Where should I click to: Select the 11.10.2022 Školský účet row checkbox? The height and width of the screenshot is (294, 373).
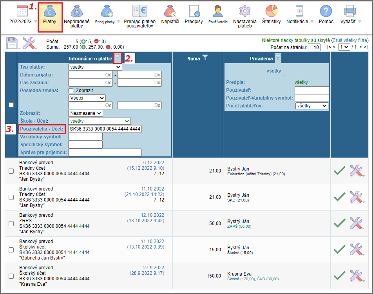pos(11,250)
